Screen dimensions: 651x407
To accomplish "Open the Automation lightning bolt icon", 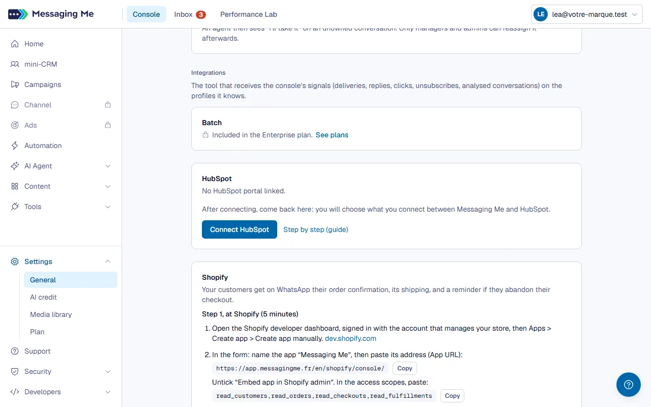I will coord(15,146).
